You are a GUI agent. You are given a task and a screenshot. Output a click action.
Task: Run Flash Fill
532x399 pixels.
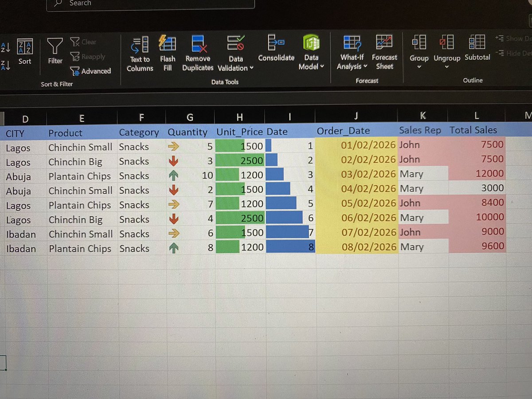click(168, 53)
